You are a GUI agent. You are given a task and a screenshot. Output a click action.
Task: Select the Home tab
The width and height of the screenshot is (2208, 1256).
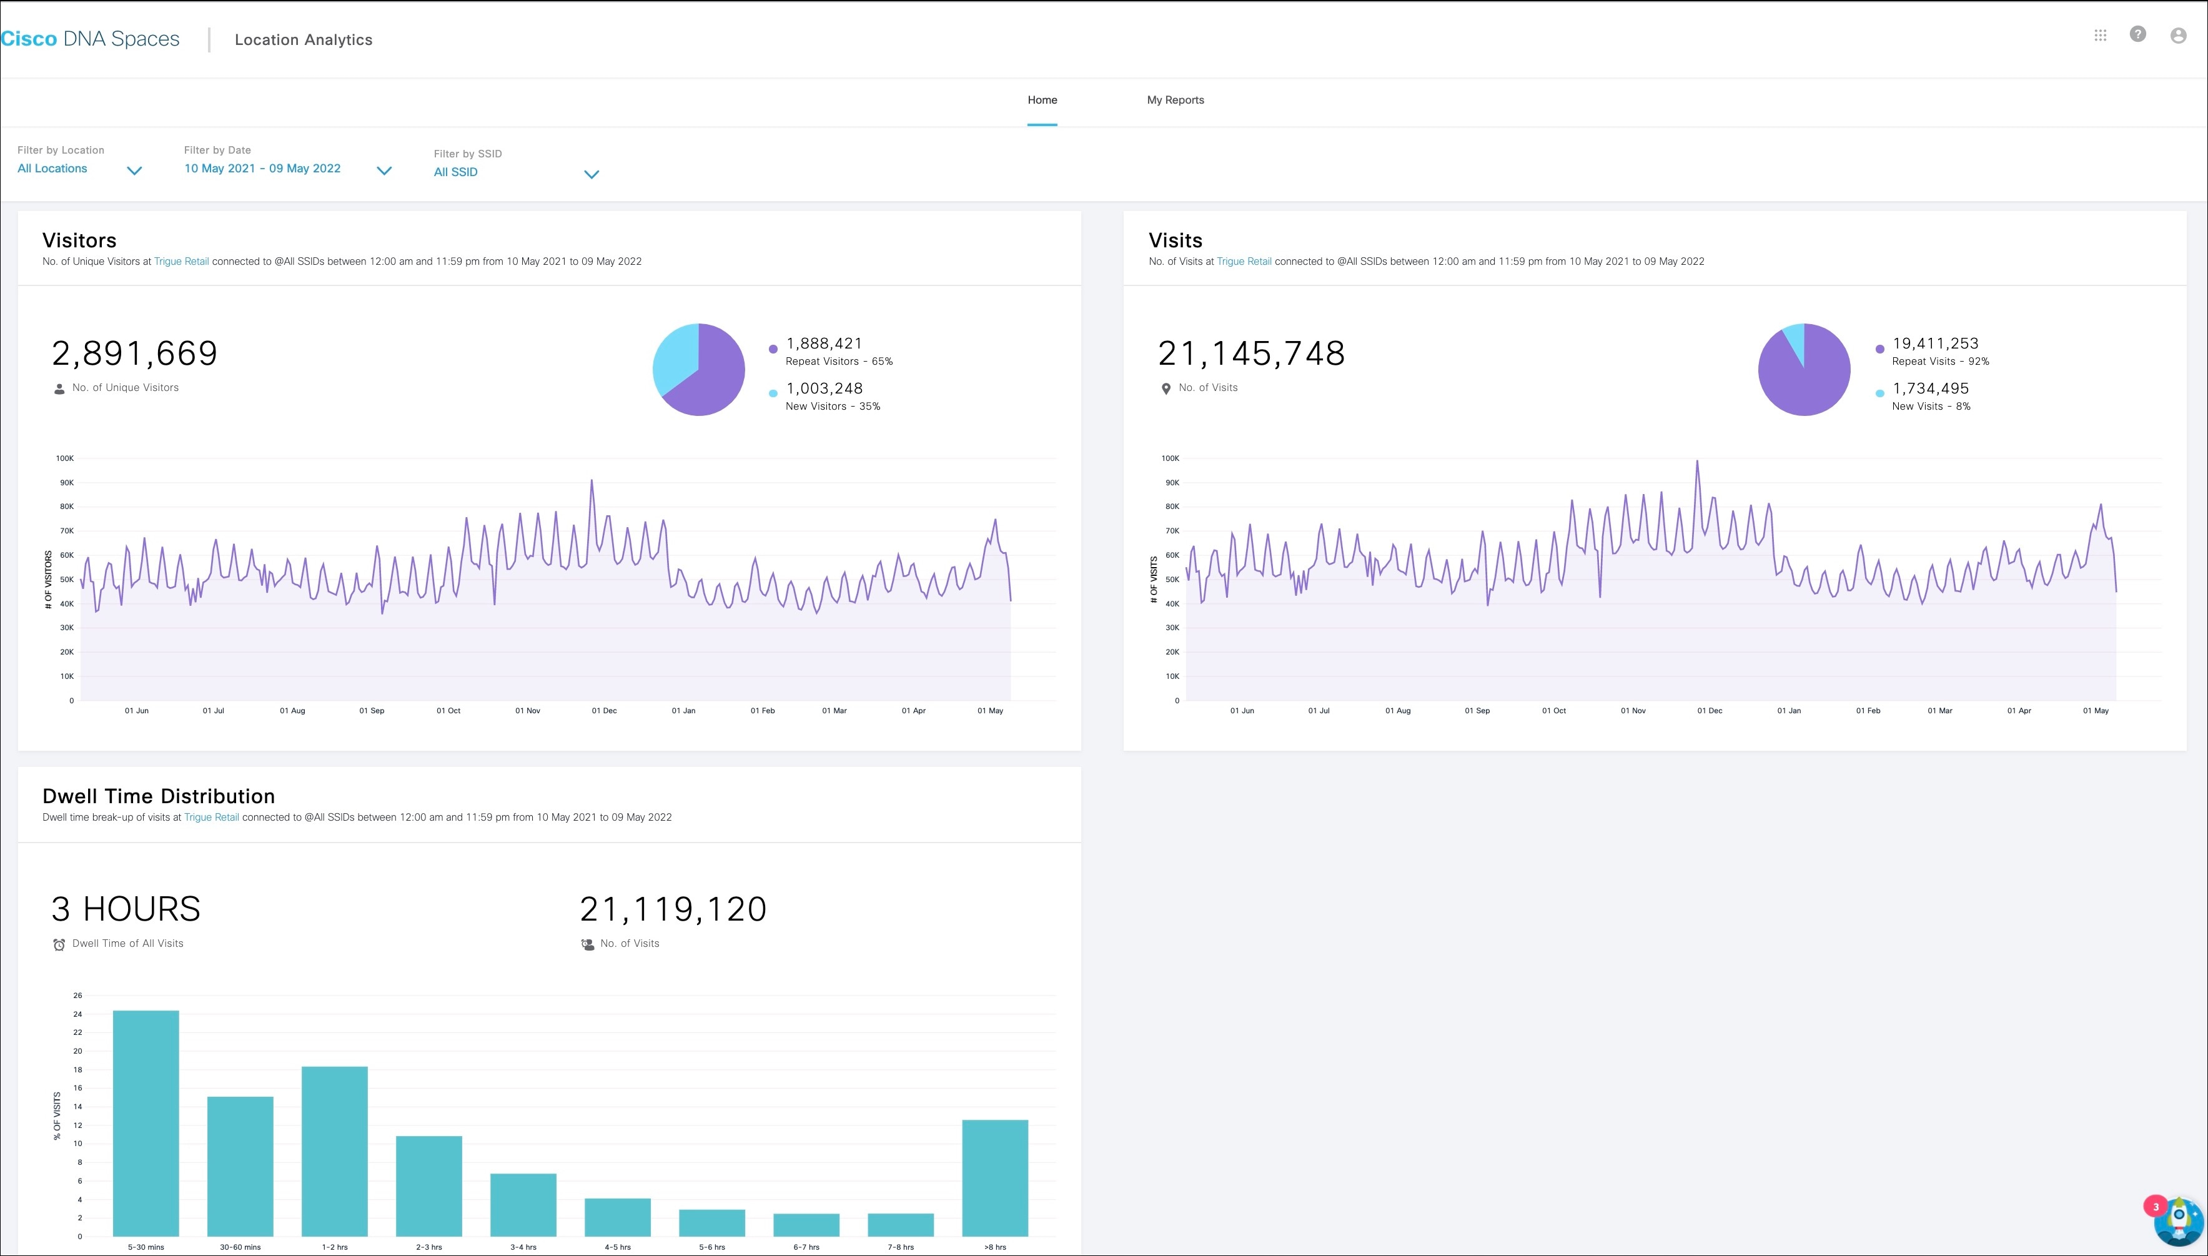click(1042, 99)
